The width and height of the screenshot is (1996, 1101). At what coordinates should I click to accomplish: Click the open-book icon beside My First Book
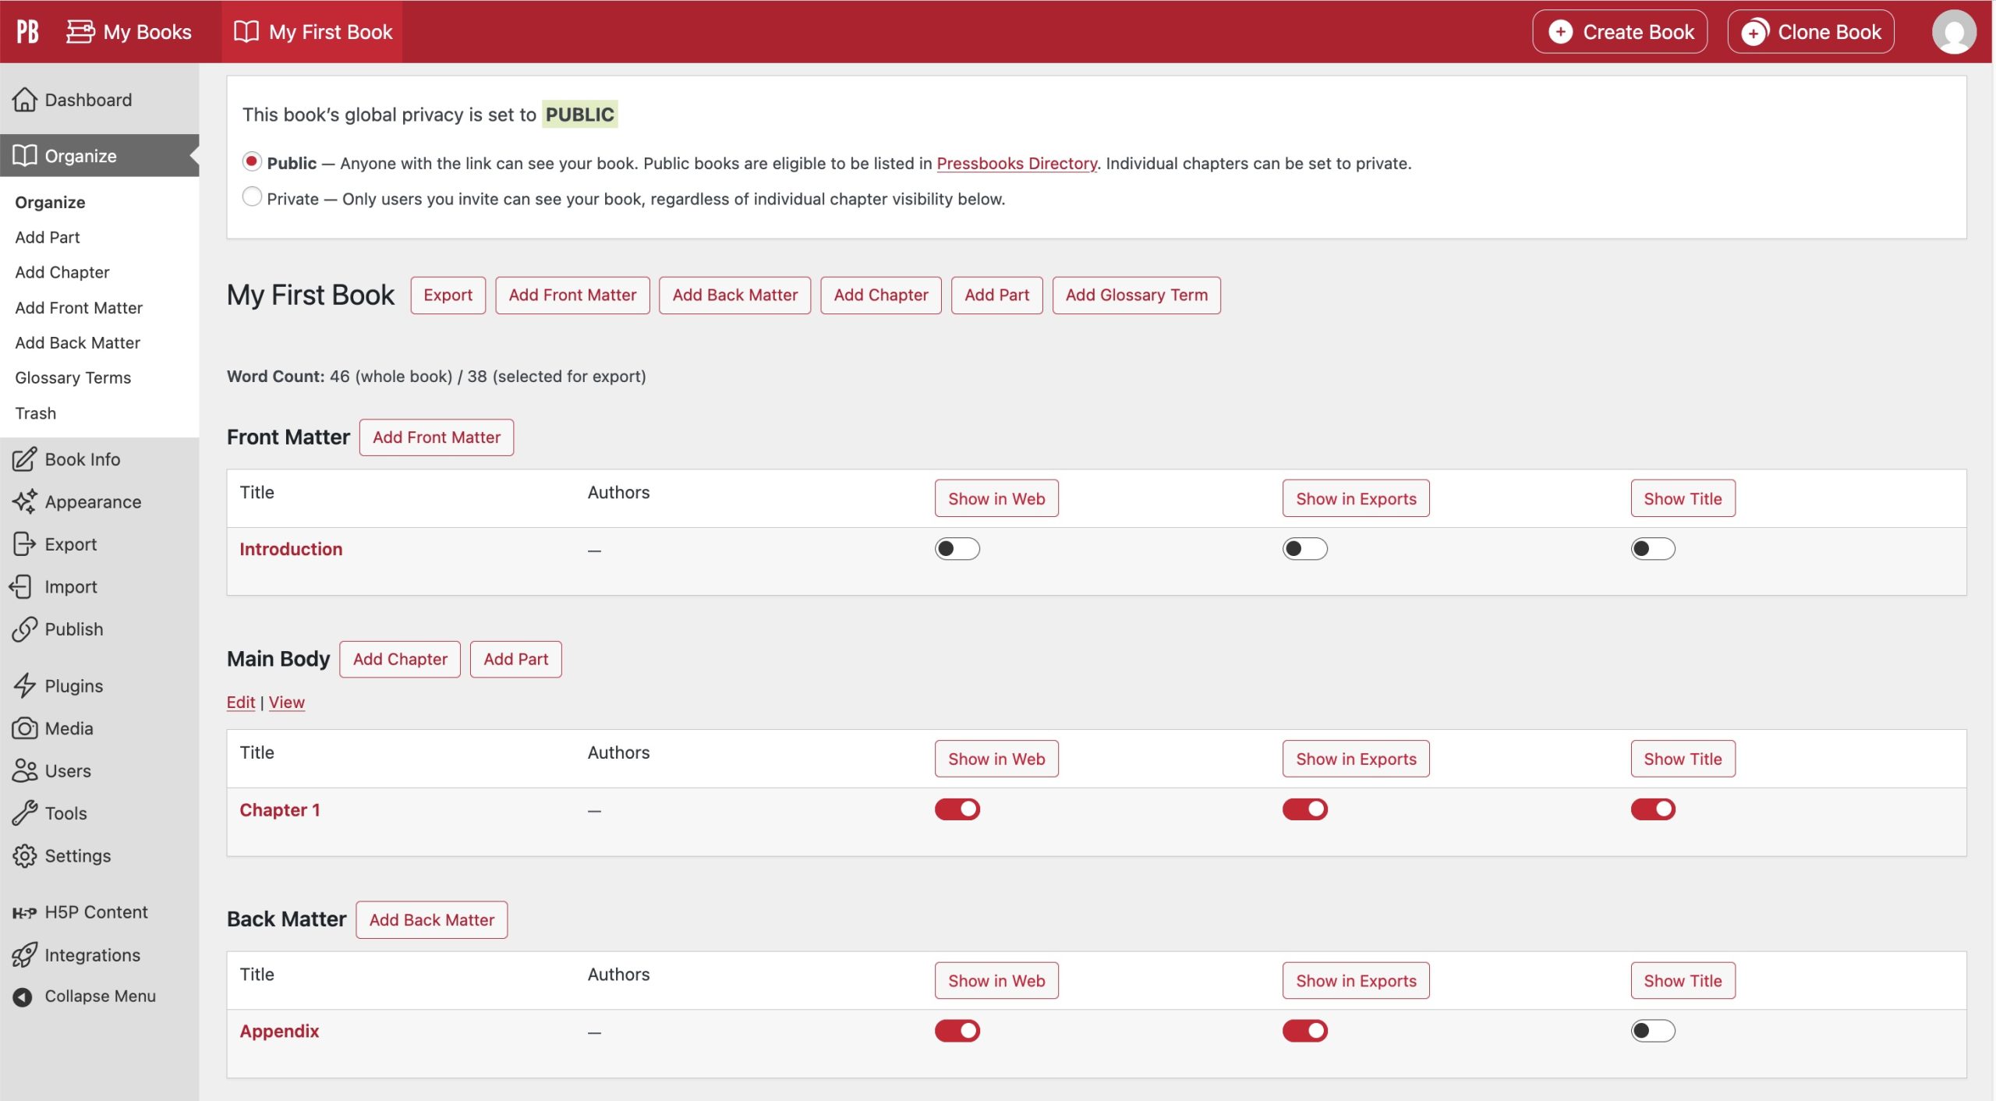246,31
